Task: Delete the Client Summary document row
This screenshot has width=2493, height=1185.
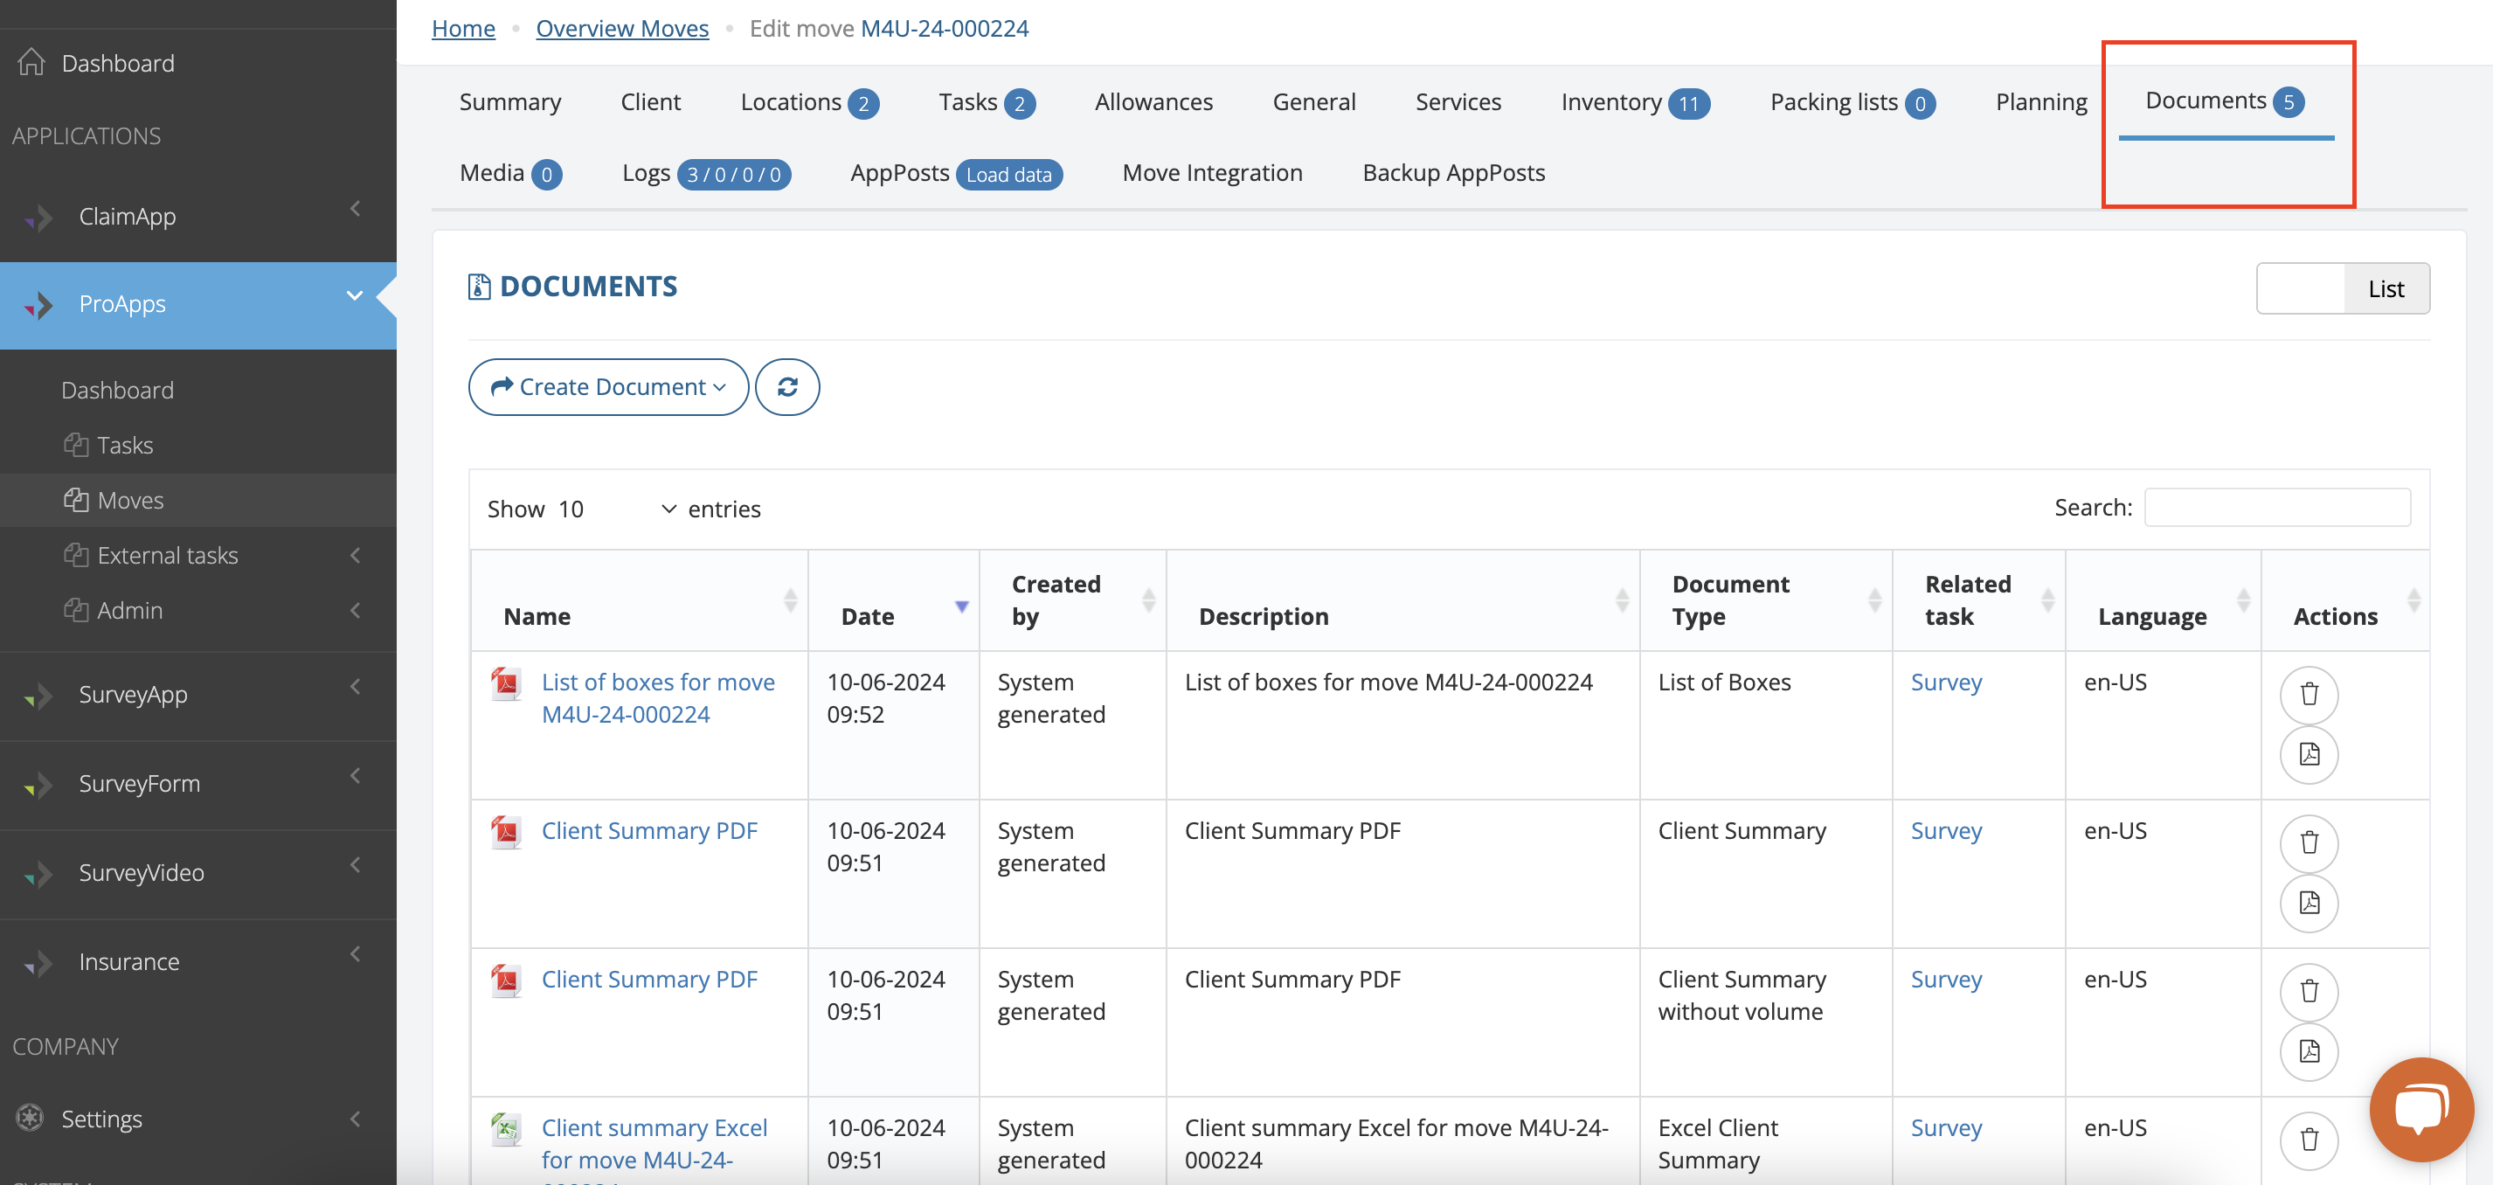Action: point(2309,843)
